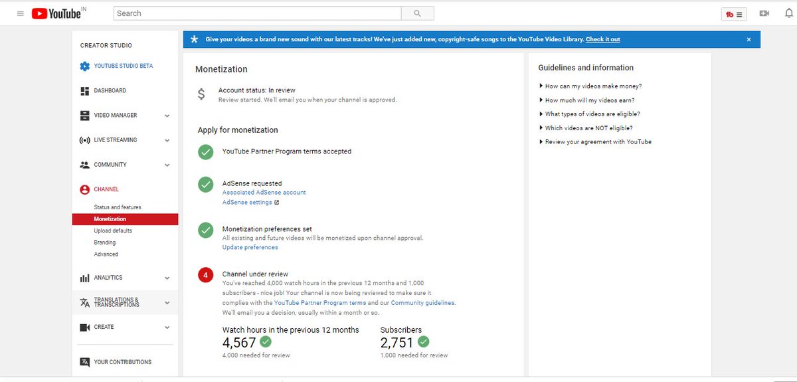Screen dimensions: 797x382
Task: Open Advanced channel settings
Action: coord(106,254)
